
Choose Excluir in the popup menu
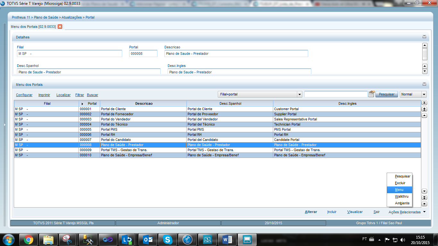(400, 183)
